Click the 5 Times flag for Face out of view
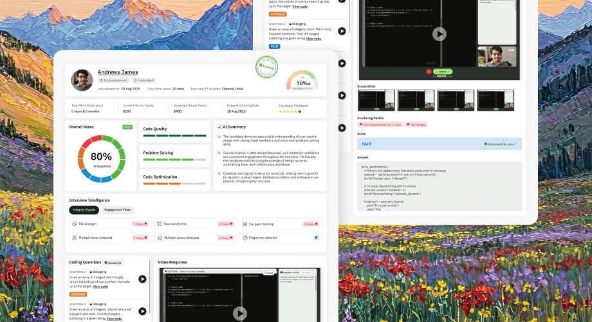Screen dimensions: 592x322 (225, 223)
